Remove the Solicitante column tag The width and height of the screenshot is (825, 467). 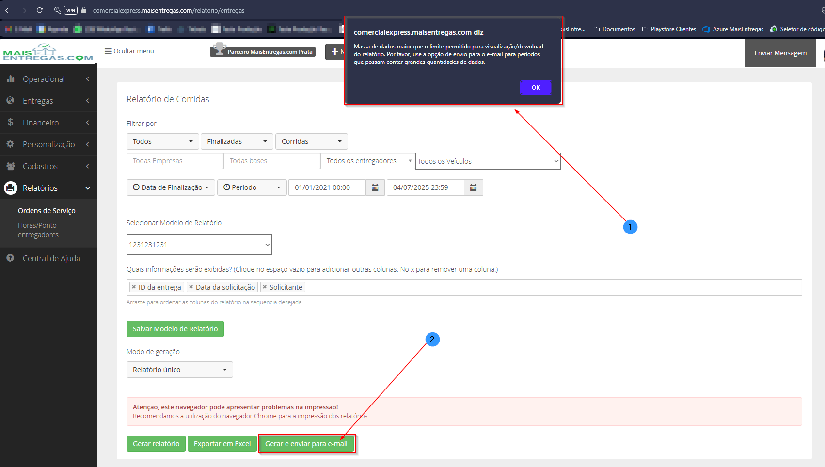pyautogui.click(x=265, y=287)
